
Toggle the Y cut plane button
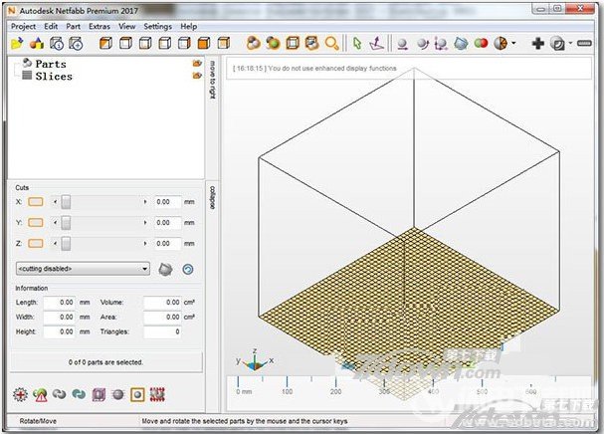(x=36, y=222)
